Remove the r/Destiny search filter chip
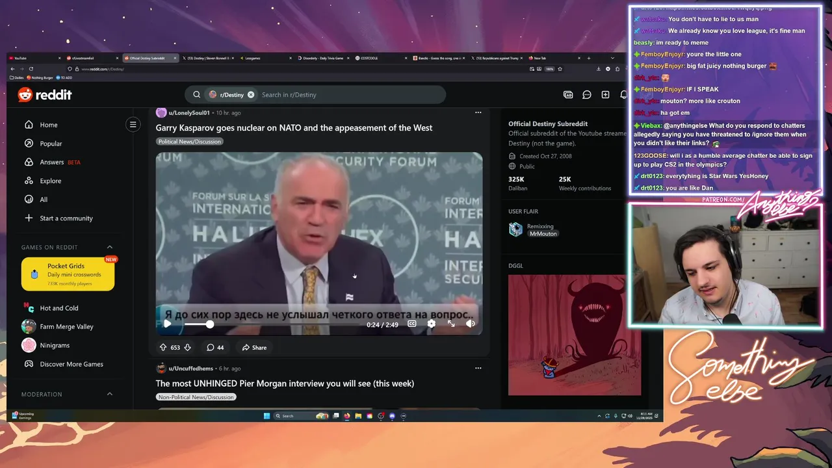 pos(251,95)
